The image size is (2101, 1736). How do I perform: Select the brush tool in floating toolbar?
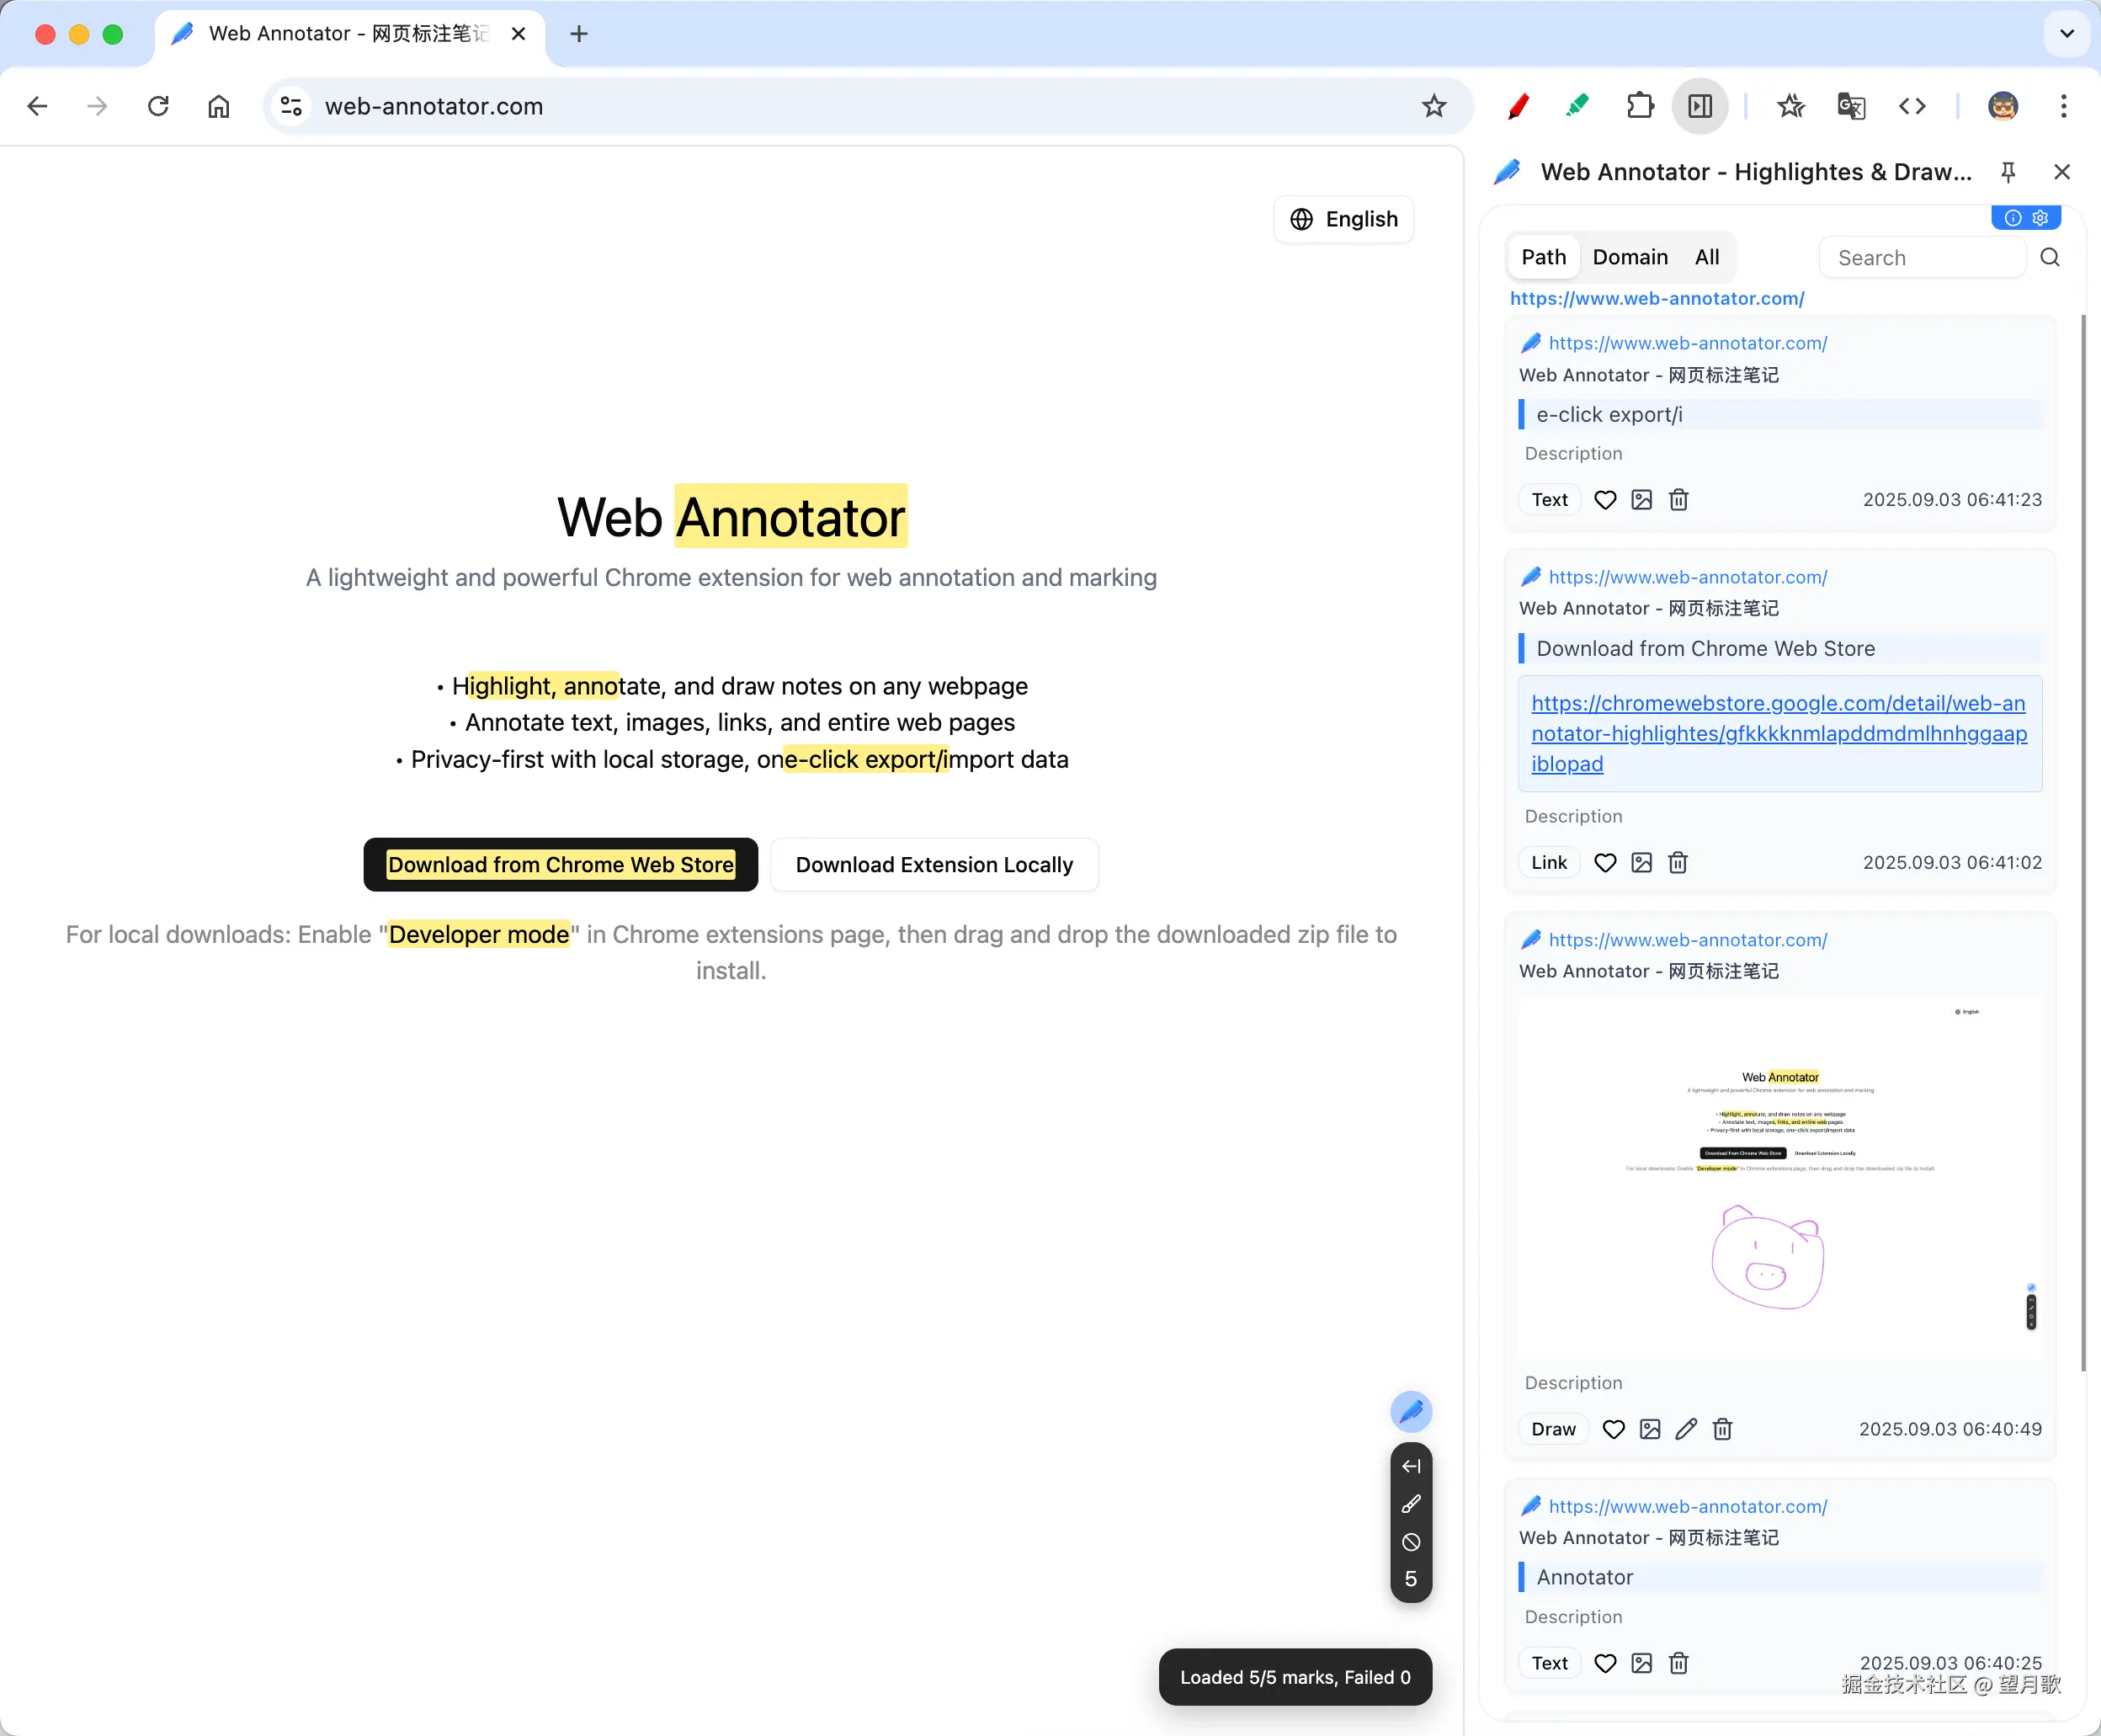pyautogui.click(x=1411, y=1504)
